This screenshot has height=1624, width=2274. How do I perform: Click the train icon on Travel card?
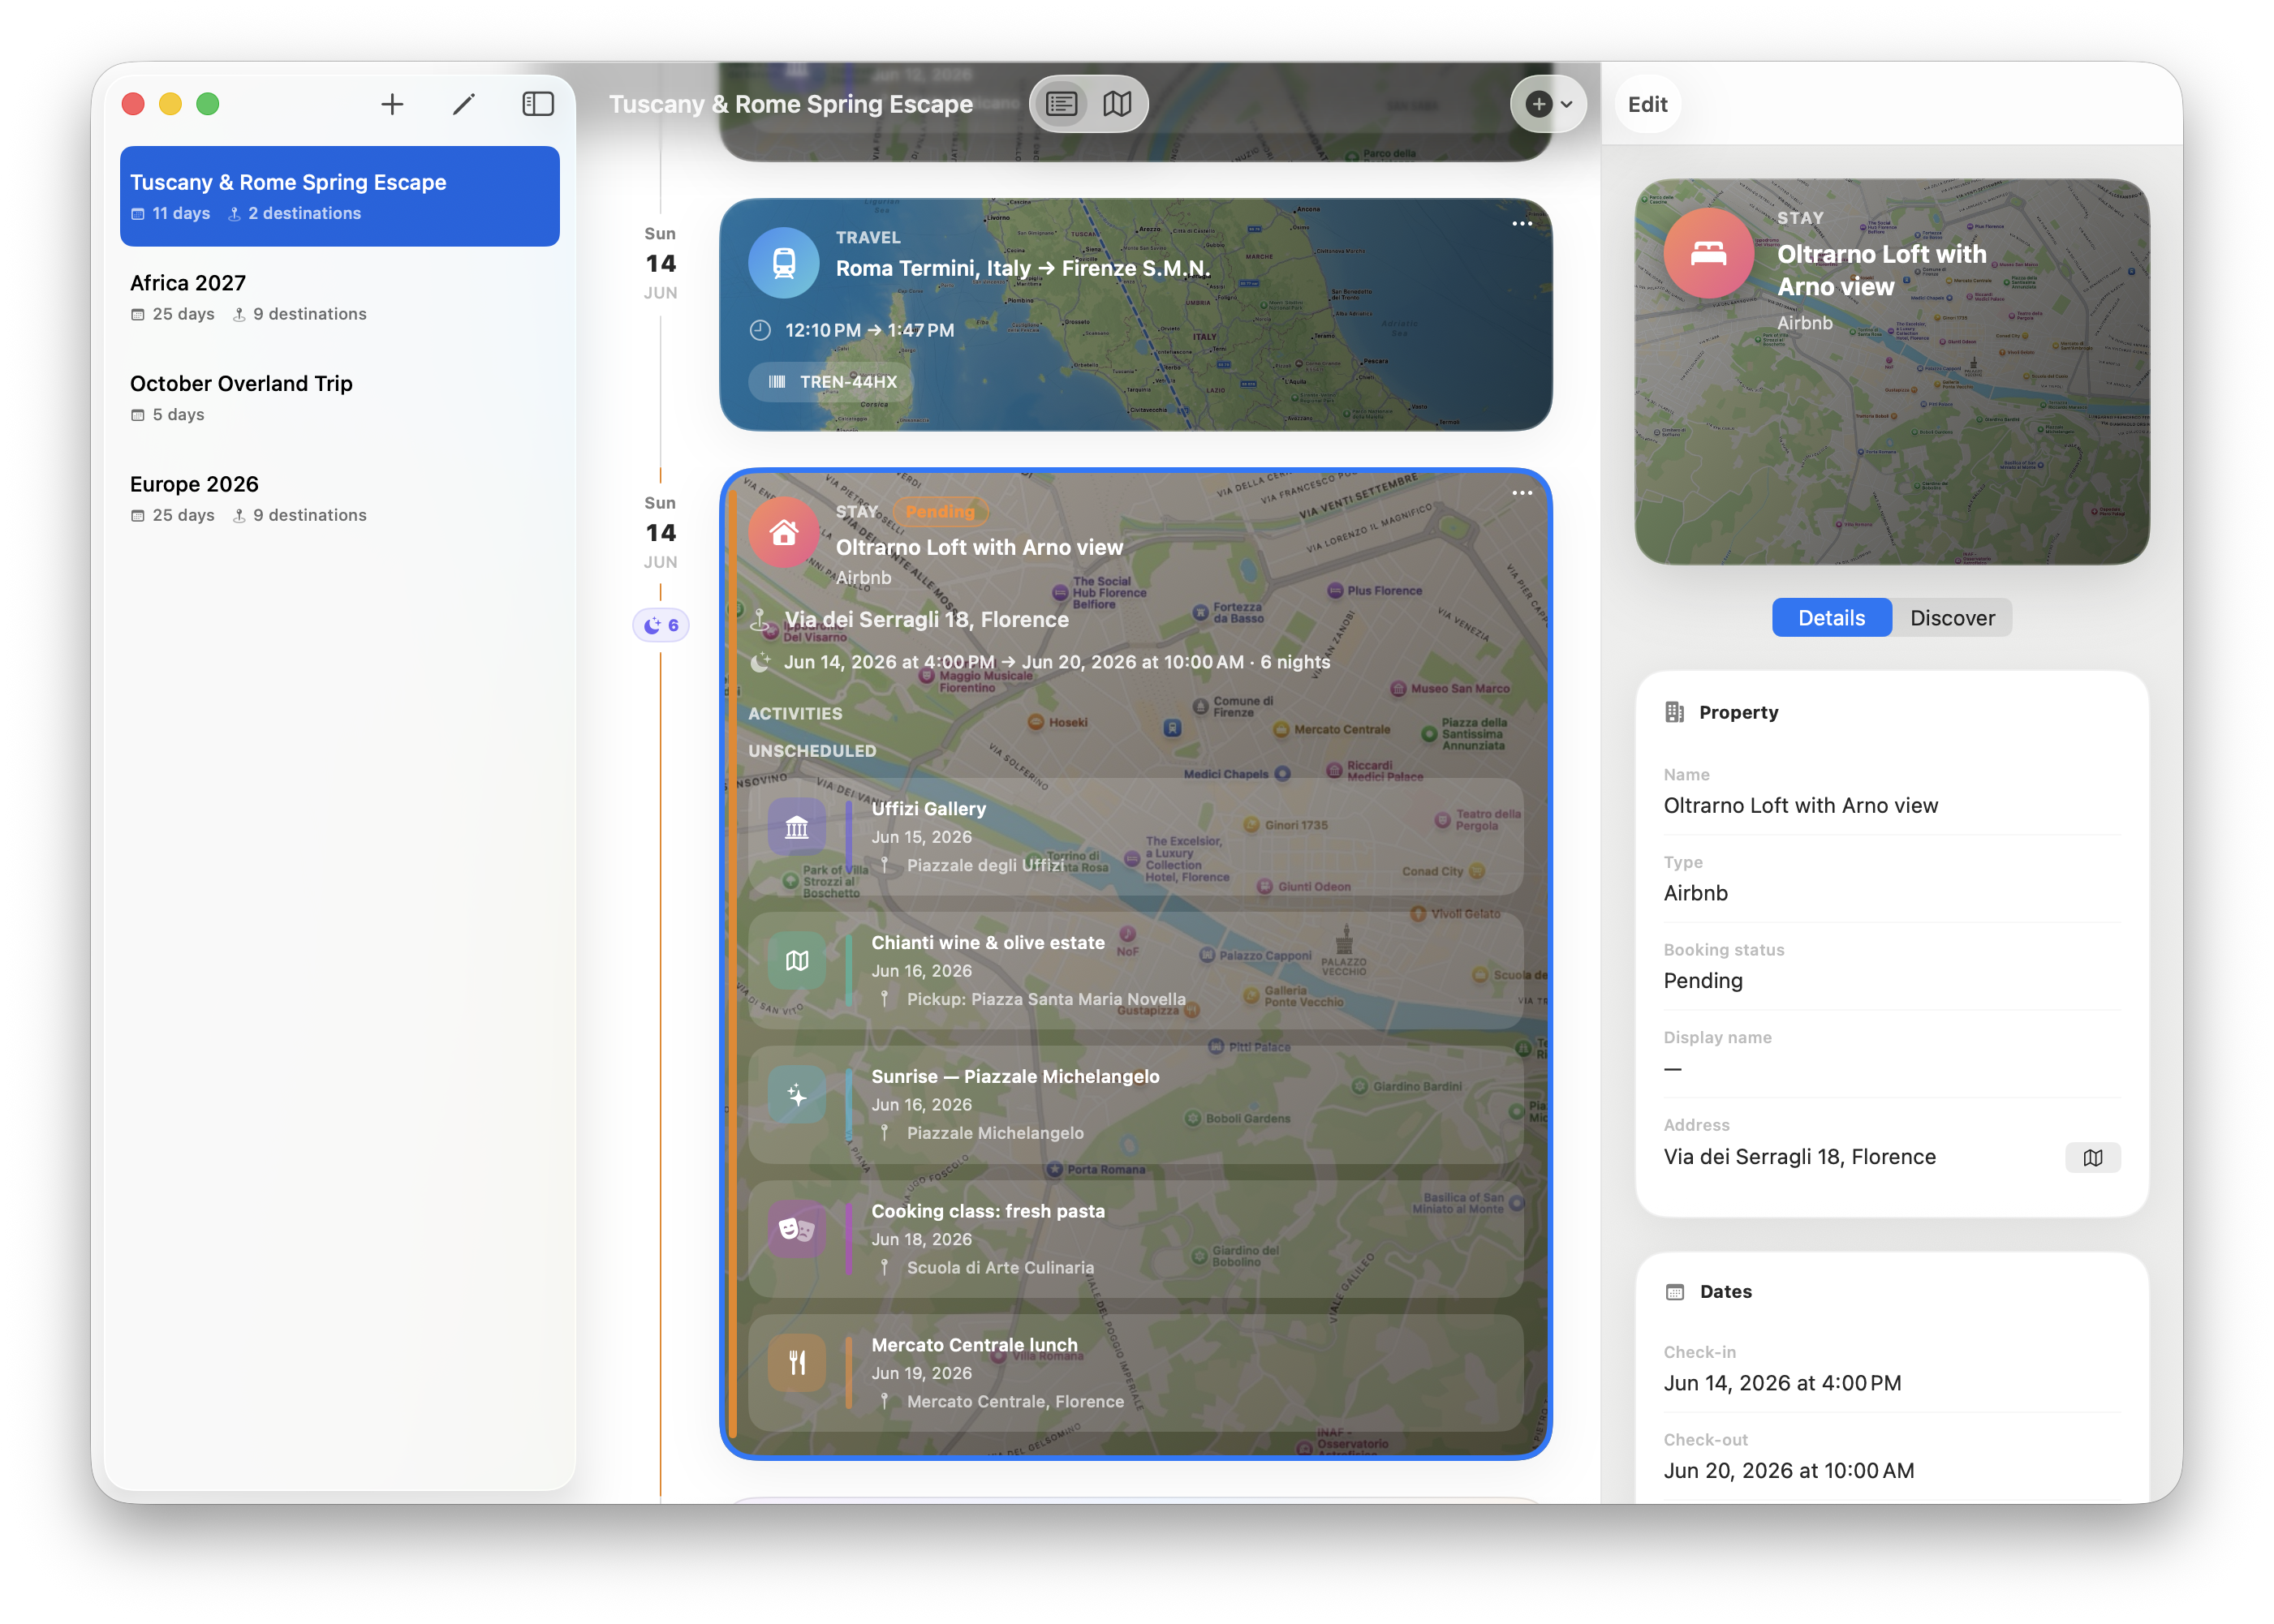784,263
